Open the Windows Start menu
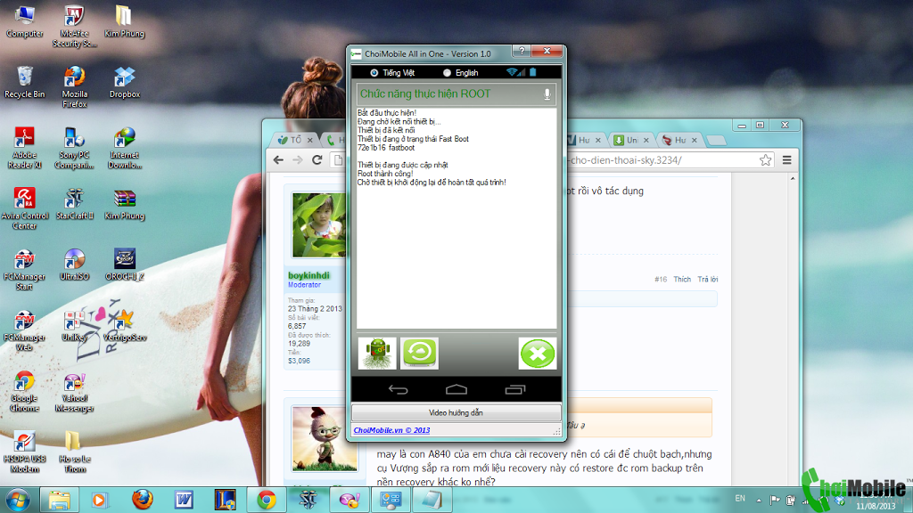The image size is (913, 513). [18, 501]
